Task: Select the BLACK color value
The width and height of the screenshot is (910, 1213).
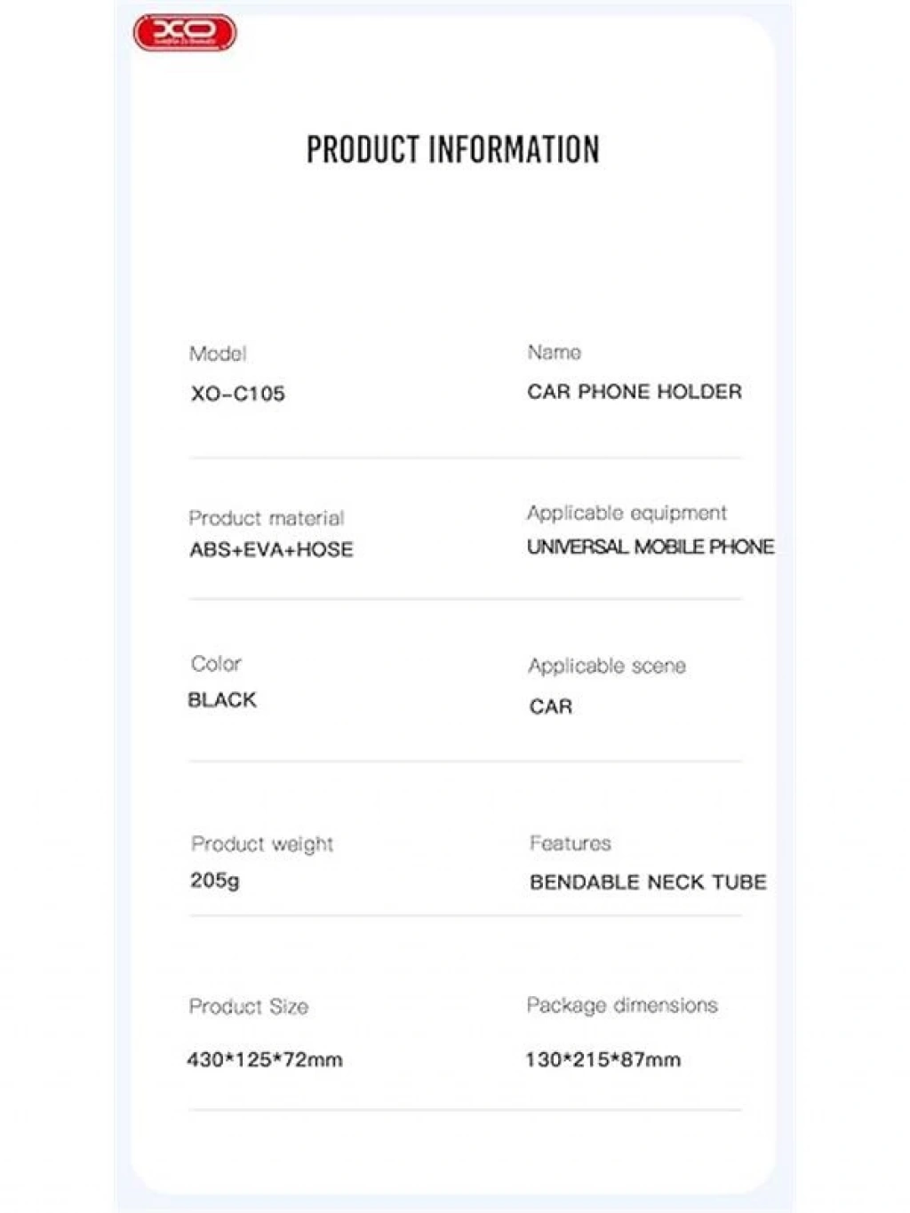Action: point(222,700)
